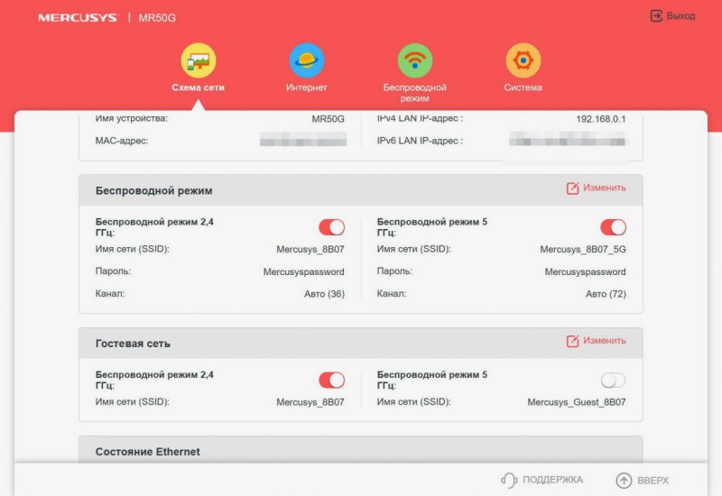
Task: Disable the 5 GHz wireless toggle in Беспроводной режим
Action: [x=613, y=227]
